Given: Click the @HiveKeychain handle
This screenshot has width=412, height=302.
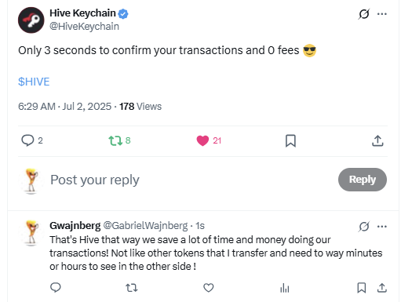Looking at the screenshot, I should [84, 27].
